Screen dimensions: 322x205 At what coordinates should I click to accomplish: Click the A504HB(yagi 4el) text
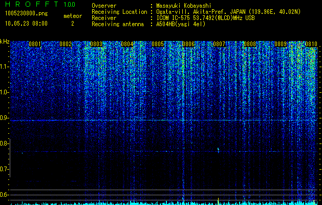(181, 24)
